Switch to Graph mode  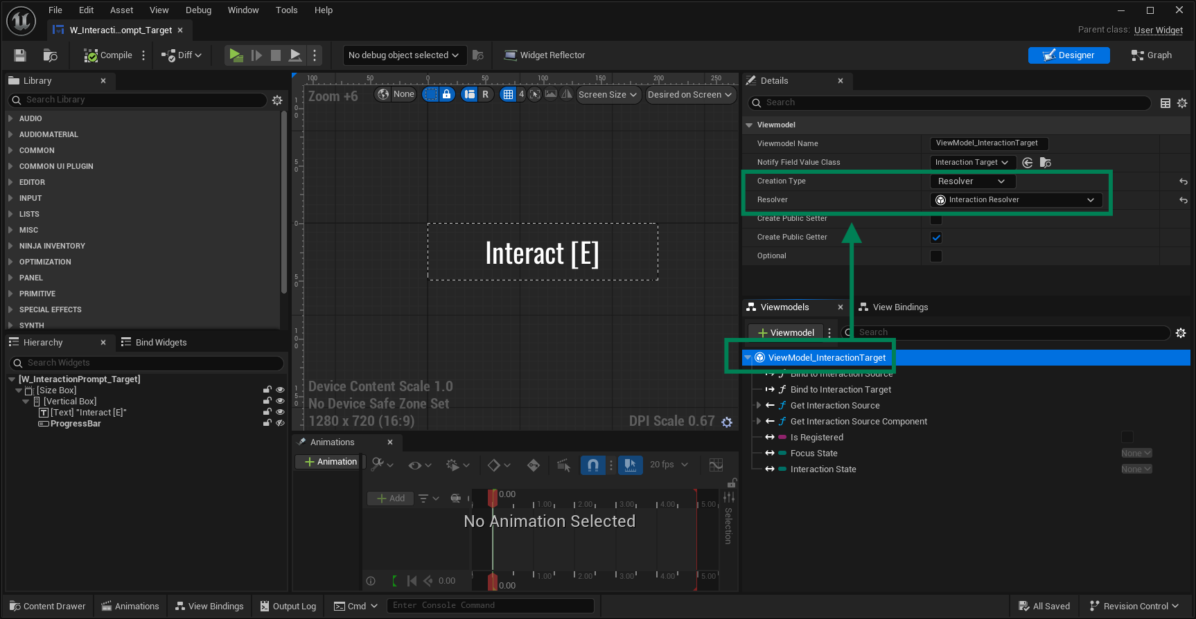pos(1151,55)
